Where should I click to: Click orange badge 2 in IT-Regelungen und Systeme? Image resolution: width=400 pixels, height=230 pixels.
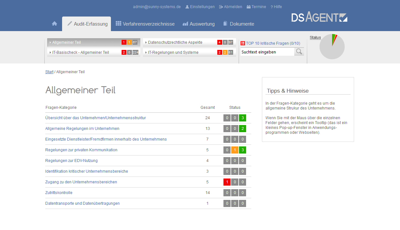point(225,52)
